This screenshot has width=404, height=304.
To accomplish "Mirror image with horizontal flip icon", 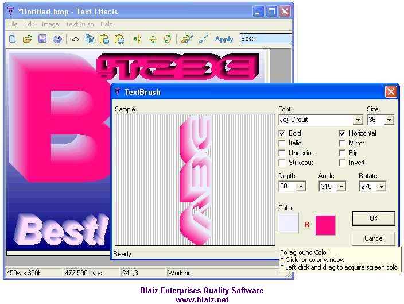I will point(138,39).
